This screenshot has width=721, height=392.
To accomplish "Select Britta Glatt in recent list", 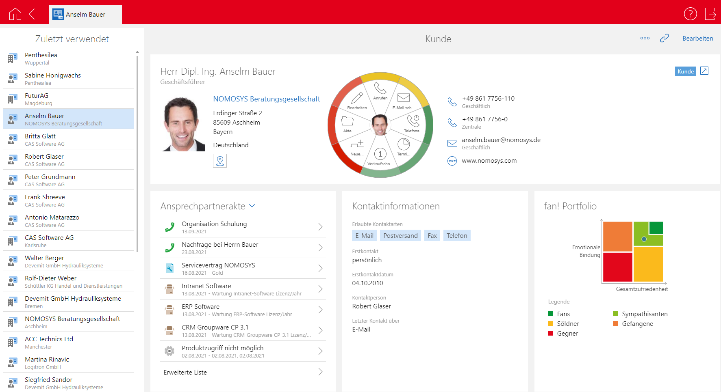I will (x=69, y=139).
